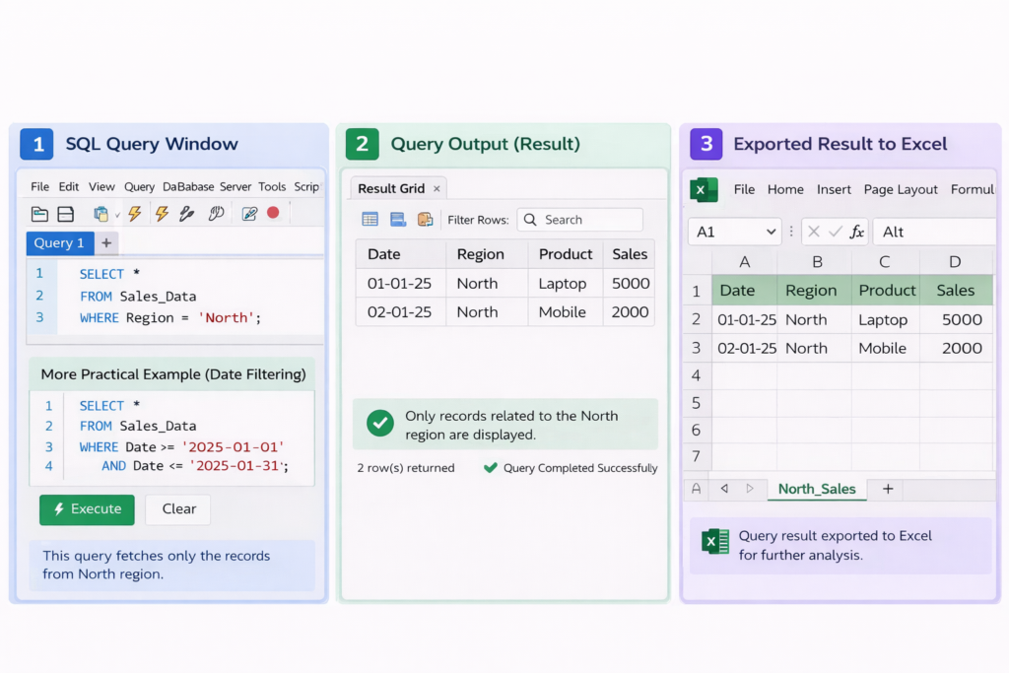1009x673 pixels.
Task: Open the Query menu
Action: coord(139,186)
